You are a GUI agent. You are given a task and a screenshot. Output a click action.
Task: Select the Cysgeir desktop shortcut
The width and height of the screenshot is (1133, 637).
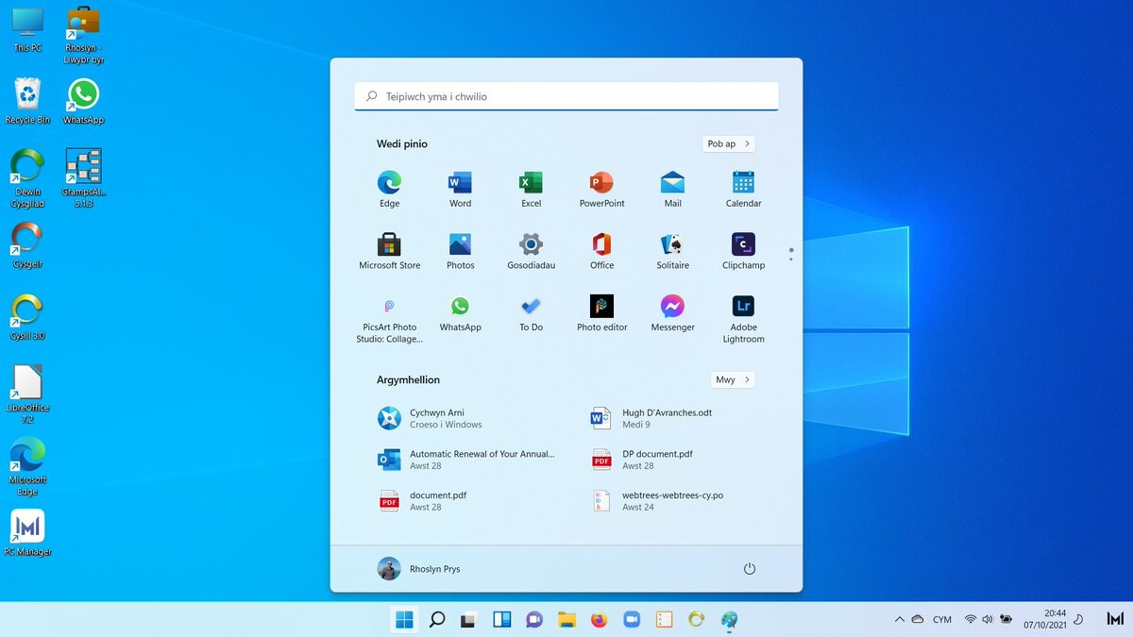pos(28,244)
